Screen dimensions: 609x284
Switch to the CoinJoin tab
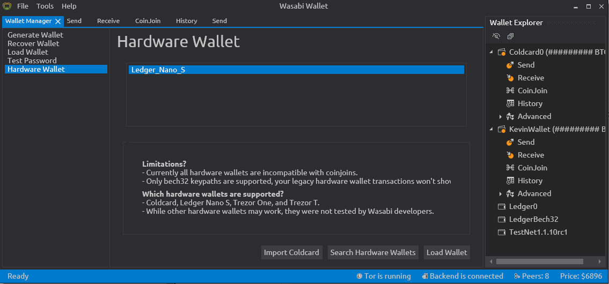tap(148, 21)
